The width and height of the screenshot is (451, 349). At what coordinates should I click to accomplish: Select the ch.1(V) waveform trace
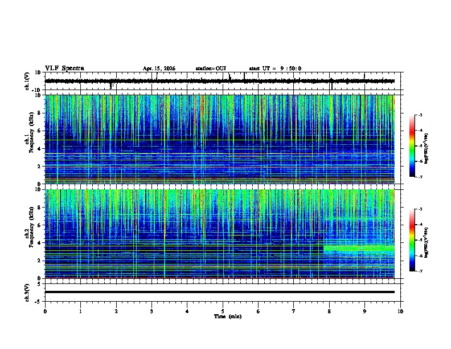tap(220, 81)
